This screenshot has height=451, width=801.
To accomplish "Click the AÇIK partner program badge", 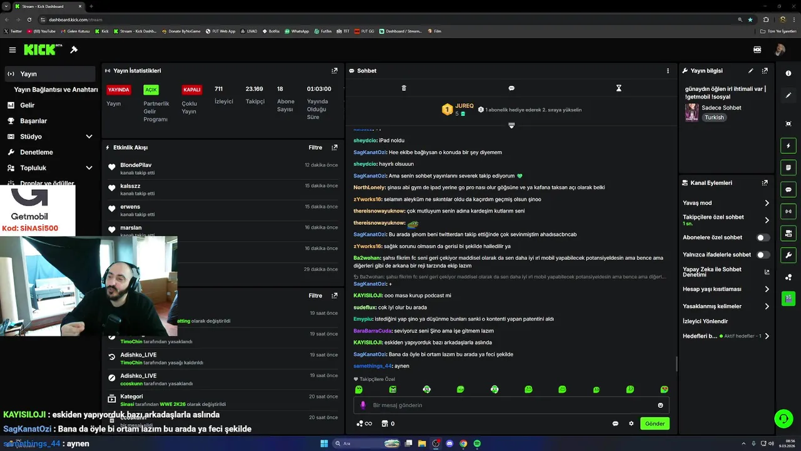I will point(151,90).
